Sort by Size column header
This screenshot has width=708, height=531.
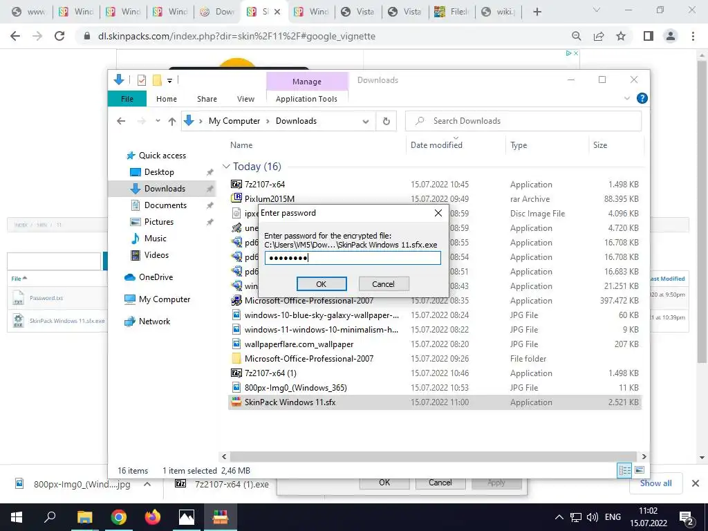click(x=600, y=145)
